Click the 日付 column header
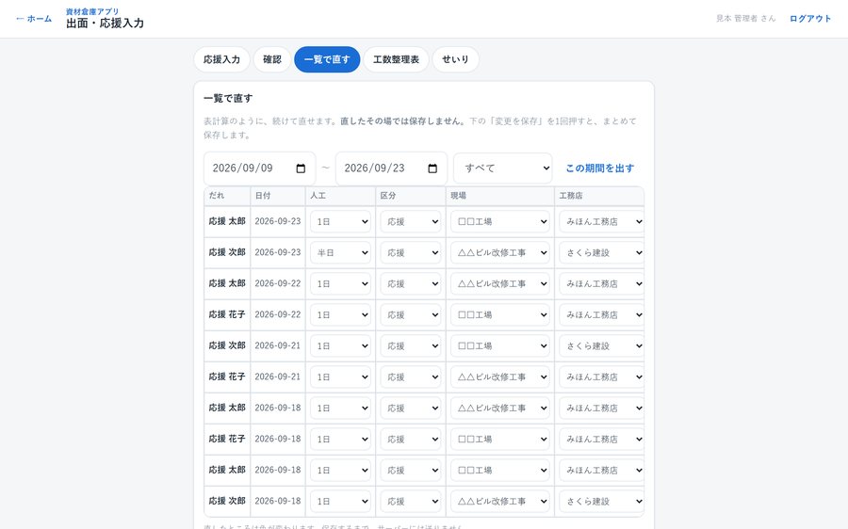Screen dimensions: 848x529 pyautogui.click(x=278, y=196)
